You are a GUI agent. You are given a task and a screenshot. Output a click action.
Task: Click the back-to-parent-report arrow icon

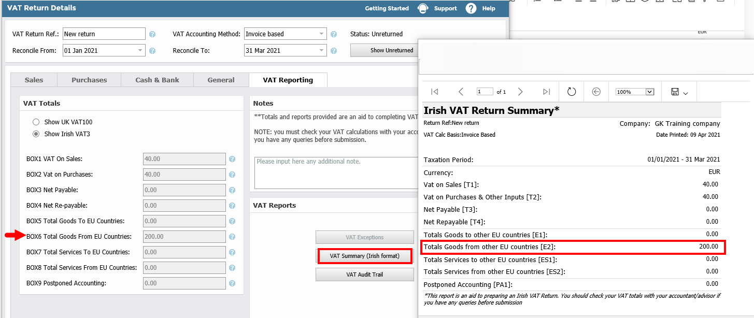click(596, 91)
